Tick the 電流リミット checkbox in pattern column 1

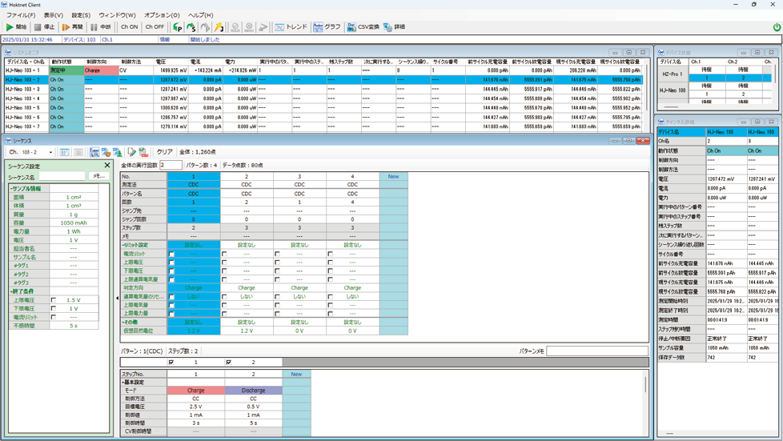(x=171, y=254)
